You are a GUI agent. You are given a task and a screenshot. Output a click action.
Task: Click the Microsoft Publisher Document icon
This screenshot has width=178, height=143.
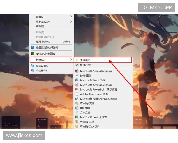point(77,99)
